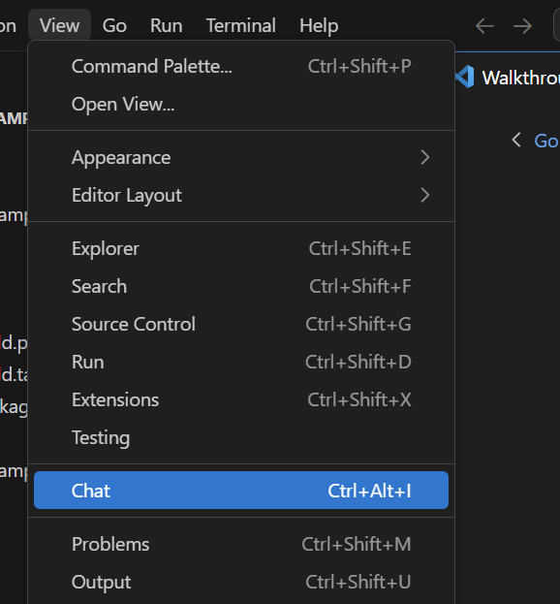Open the Run menu in menu bar

pyautogui.click(x=166, y=26)
